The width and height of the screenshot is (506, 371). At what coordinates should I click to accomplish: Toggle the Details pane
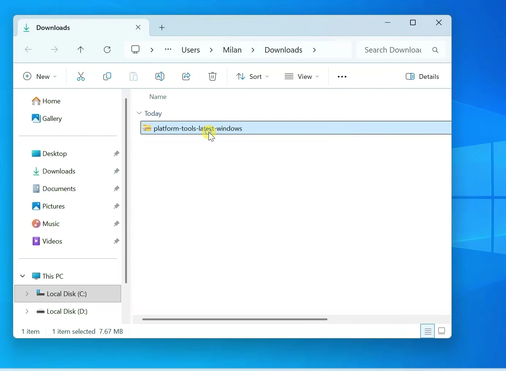point(423,77)
